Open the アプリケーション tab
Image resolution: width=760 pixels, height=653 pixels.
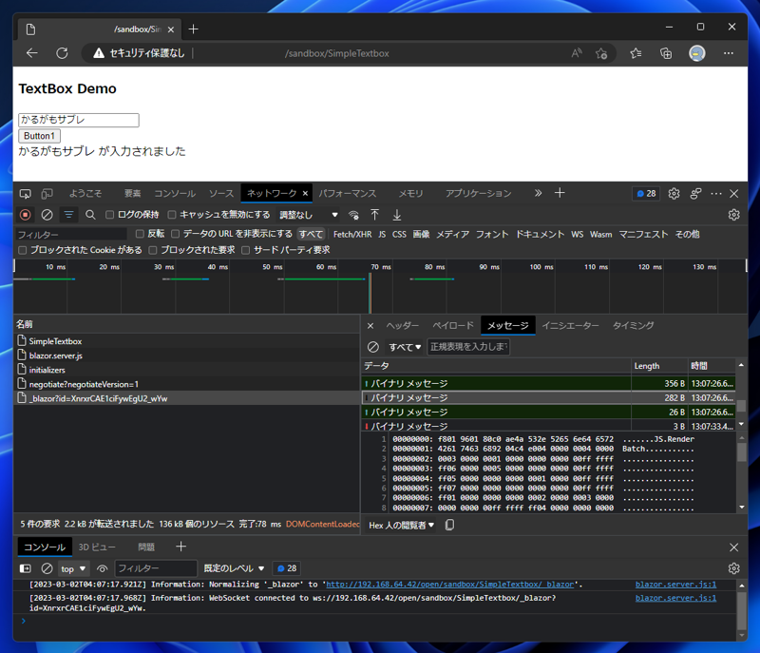[x=478, y=193]
